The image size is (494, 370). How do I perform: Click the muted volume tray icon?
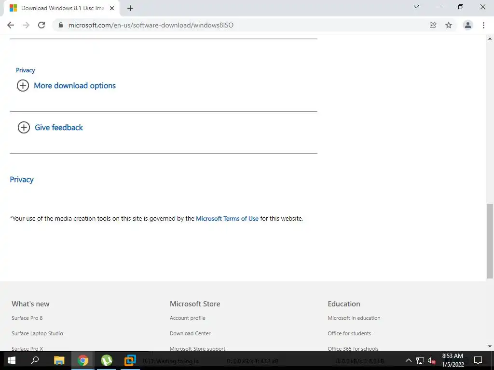[x=432, y=360]
